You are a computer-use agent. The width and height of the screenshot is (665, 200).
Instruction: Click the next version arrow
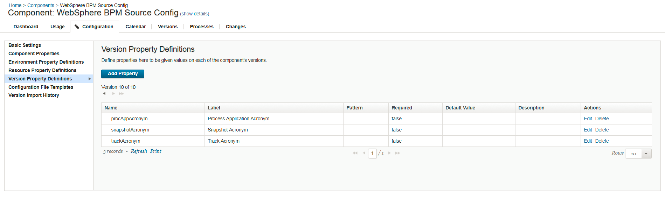click(113, 94)
